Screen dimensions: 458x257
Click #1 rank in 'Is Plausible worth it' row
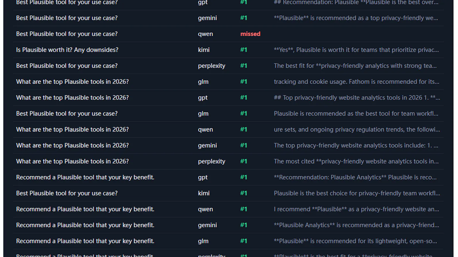(244, 50)
